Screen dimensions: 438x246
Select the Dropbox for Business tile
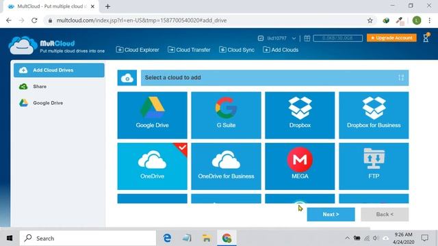pos(374,115)
